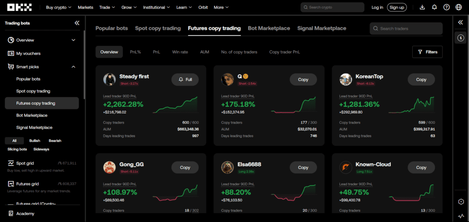Switch to Signal Marketplace tab
The width and height of the screenshot is (469, 222).
tap(322, 28)
